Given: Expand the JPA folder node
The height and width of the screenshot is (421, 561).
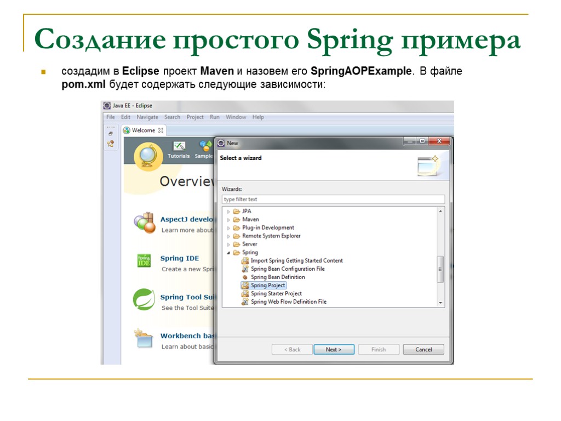Looking at the screenshot, I should (228, 212).
